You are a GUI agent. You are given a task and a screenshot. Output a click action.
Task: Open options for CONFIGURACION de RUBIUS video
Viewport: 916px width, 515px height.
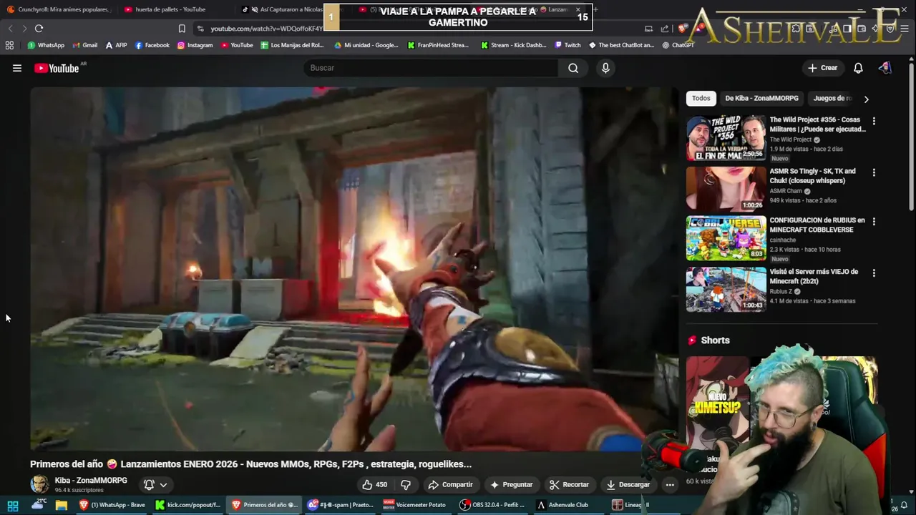click(874, 222)
